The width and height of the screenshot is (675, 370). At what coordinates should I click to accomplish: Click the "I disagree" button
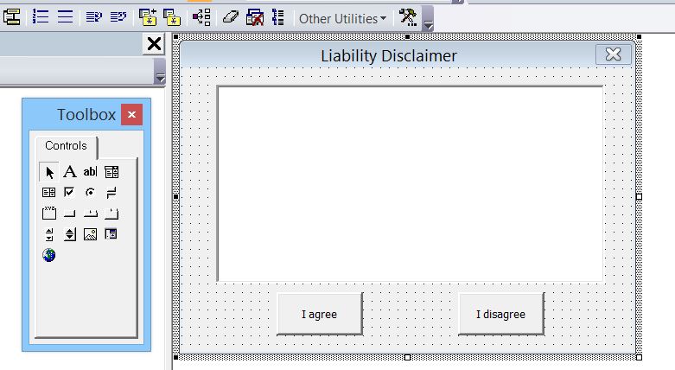[500, 314]
